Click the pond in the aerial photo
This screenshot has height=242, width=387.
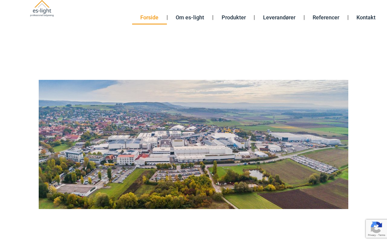(x=256, y=175)
